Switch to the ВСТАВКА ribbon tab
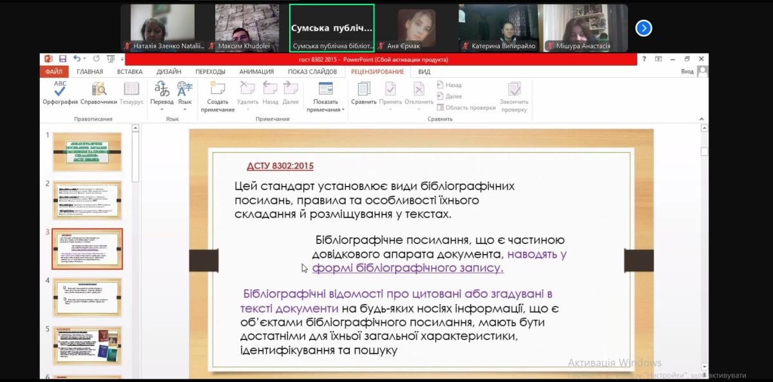This screenshot has width=773, height=382. 129,72
